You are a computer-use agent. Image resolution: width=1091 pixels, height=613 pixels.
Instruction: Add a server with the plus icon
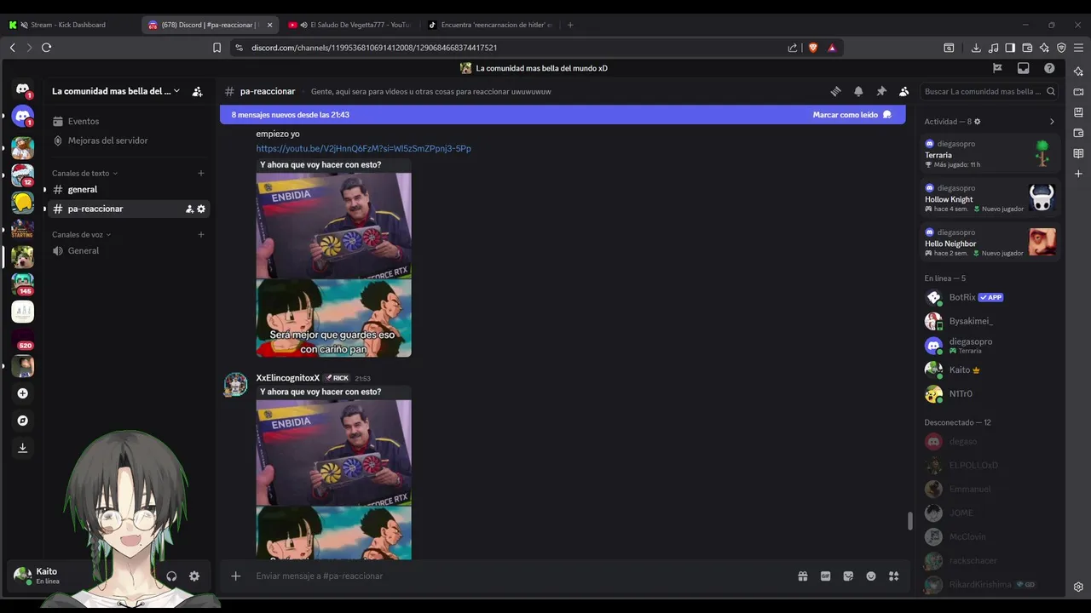pos(23,393)
